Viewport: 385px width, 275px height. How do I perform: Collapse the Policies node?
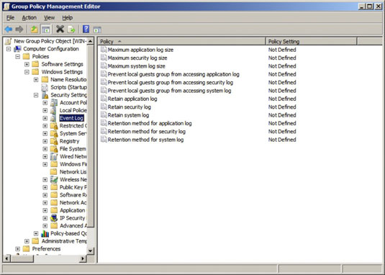pos(18,56)
